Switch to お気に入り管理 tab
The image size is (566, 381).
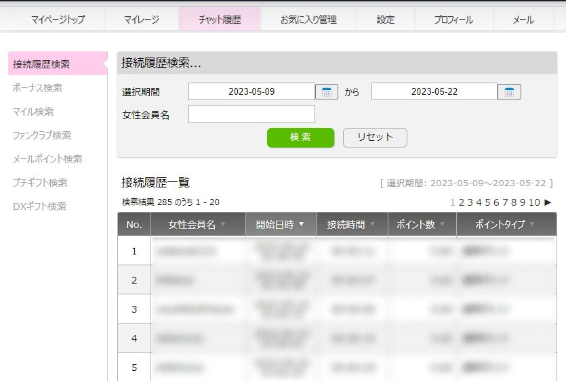pyautogui.click(x=308, y=20)
